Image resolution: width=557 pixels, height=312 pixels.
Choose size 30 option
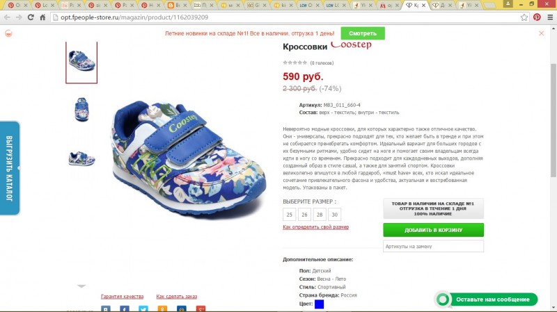point(335,215)
